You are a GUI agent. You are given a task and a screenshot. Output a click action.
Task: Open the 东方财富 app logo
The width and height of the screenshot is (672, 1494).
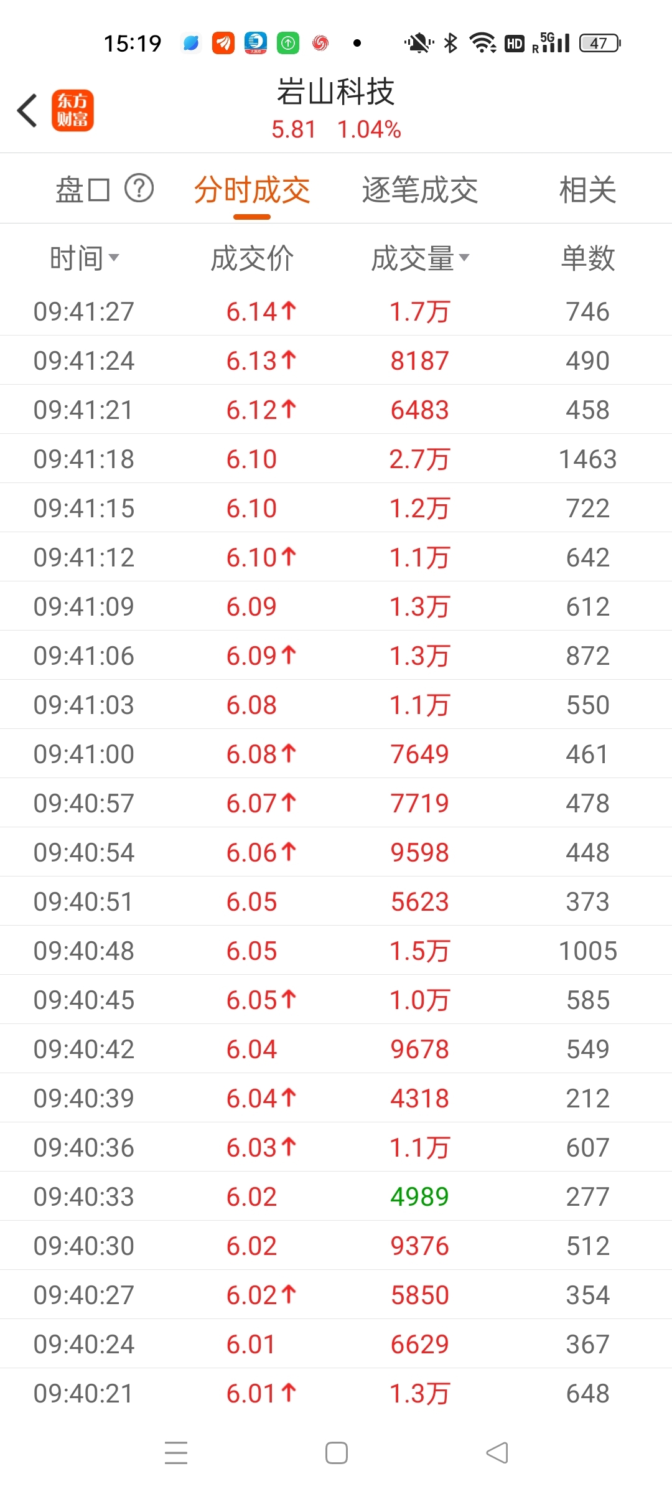pyautogui.click(x=72, y=110)
